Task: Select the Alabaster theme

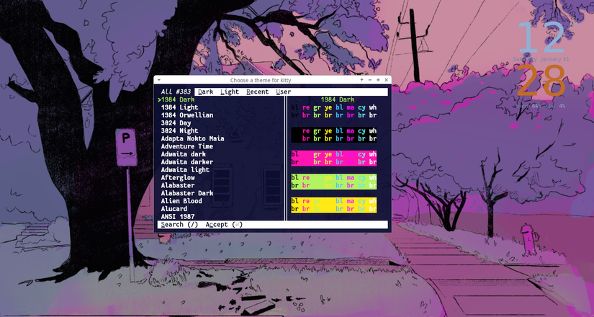Action: [x=178, y=185]
